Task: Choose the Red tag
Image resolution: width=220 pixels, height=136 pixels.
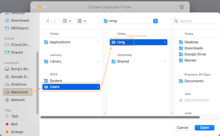Action: (x=14, y=124)
